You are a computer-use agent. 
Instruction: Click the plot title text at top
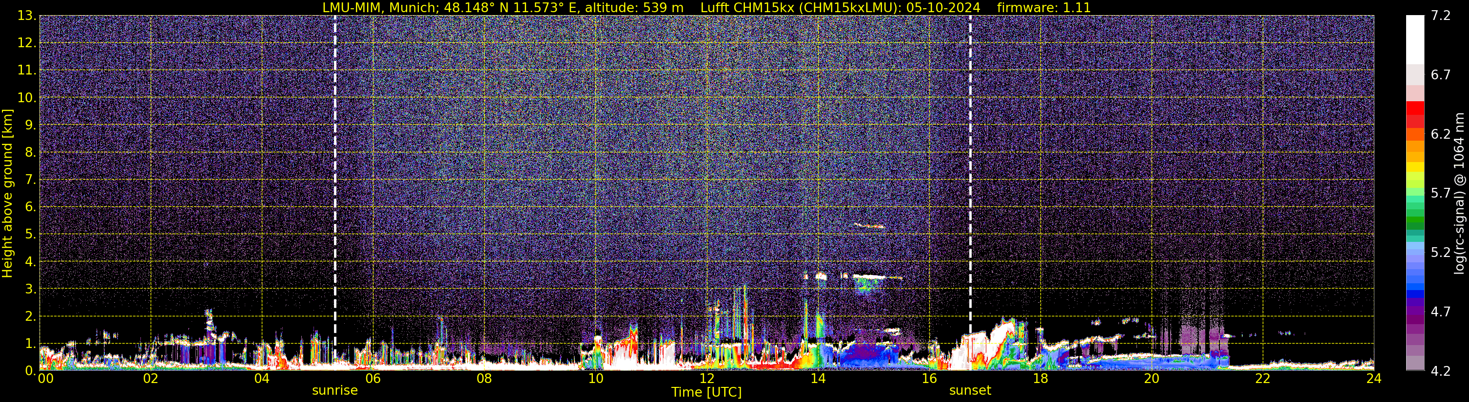(706, 7)
